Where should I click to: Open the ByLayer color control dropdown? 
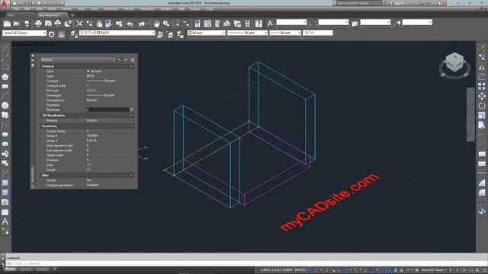coord(207,33)
